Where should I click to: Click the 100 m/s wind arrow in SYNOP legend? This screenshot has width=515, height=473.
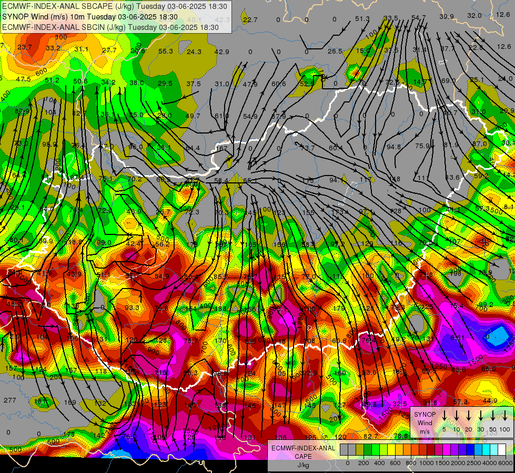[x=505, y=416]
